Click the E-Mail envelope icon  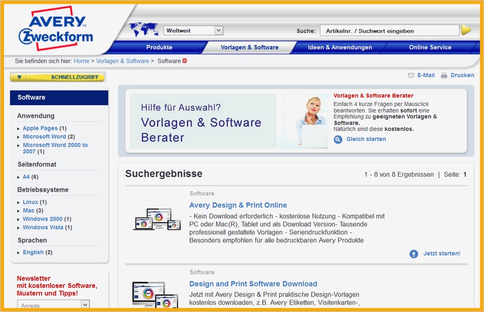[x=410, y=75]
